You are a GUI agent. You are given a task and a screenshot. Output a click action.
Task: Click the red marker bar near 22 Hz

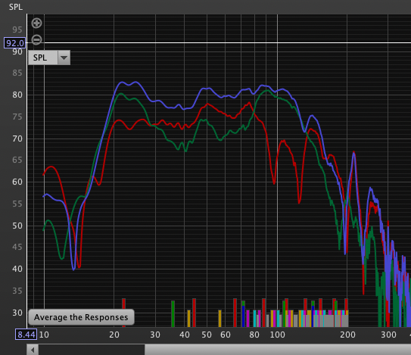123,313
